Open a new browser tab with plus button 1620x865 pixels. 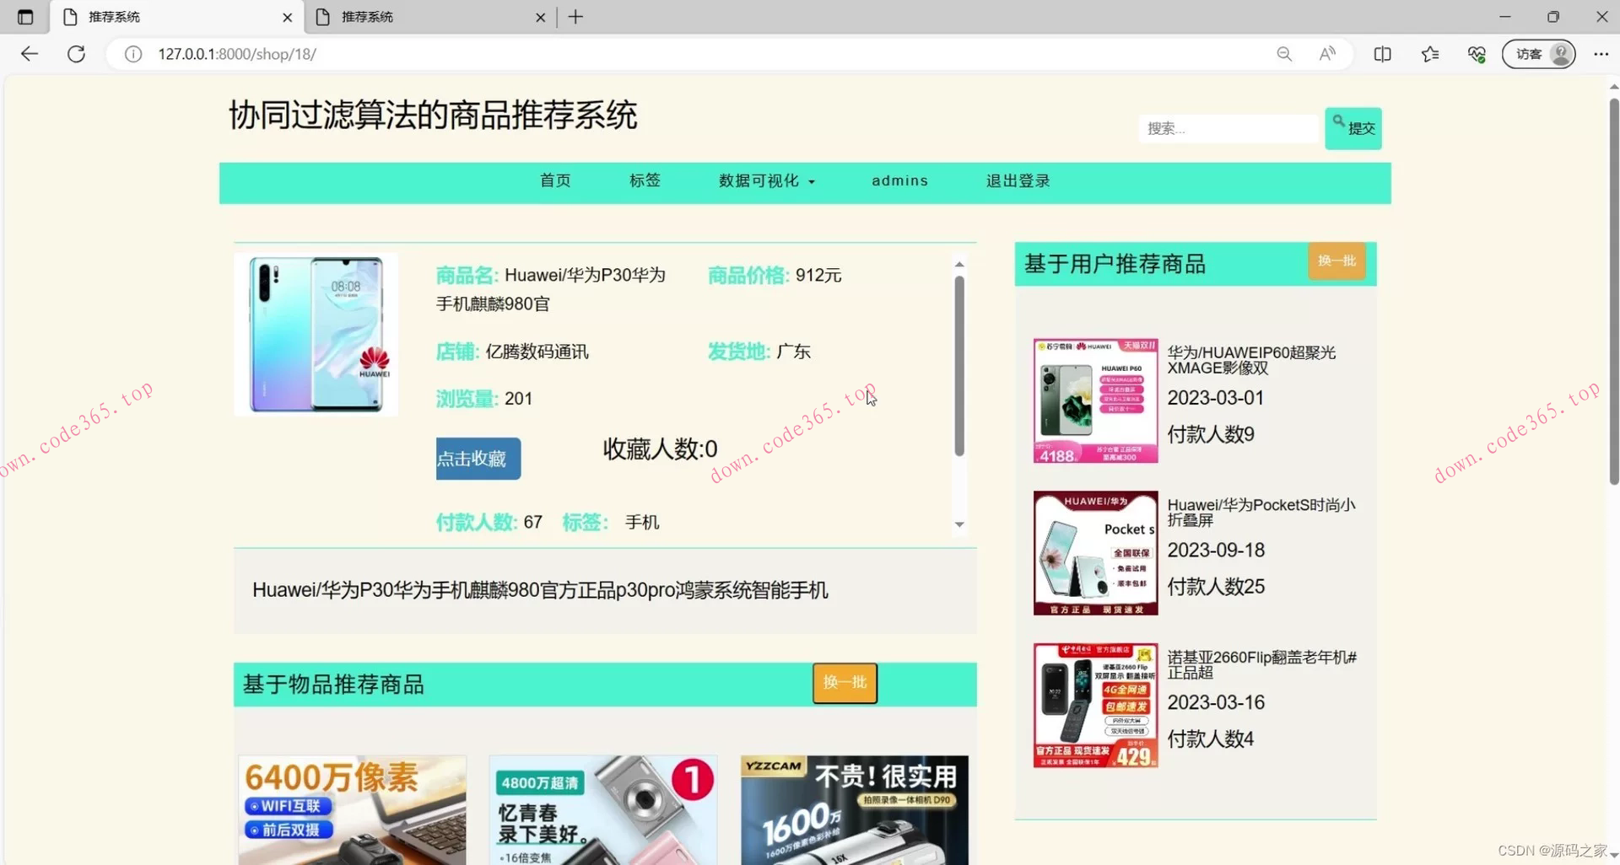[x=576, y=17]
